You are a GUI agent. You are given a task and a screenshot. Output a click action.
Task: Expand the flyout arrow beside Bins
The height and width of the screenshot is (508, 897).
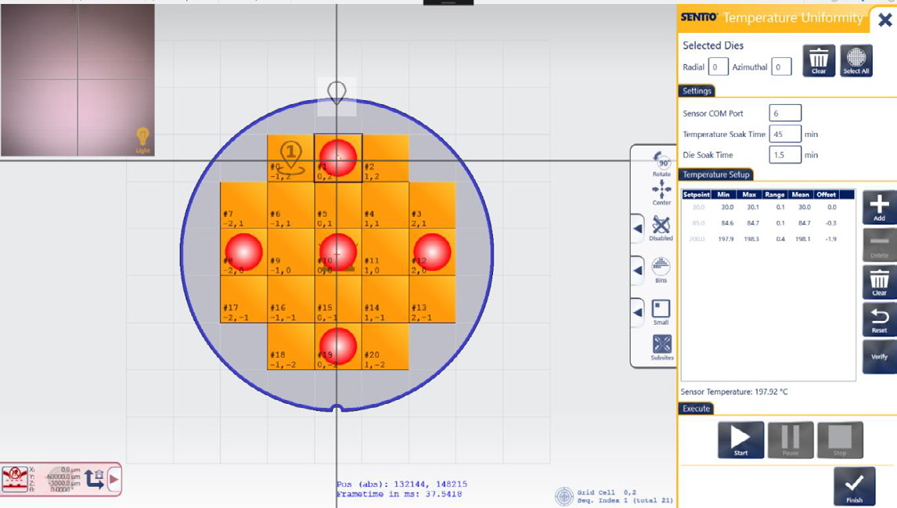click(x=638, y=270)
